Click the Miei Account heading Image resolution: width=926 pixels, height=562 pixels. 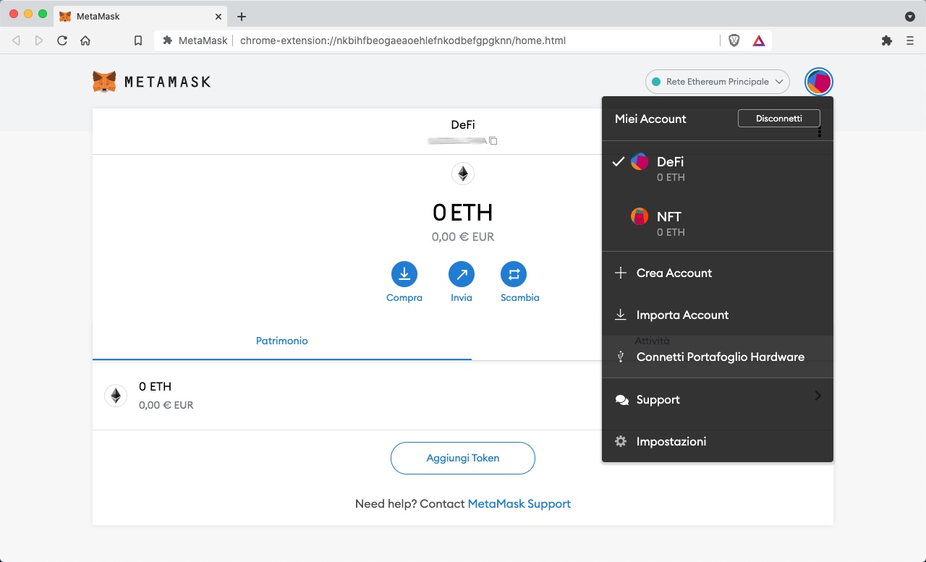[x=650, y=119]
